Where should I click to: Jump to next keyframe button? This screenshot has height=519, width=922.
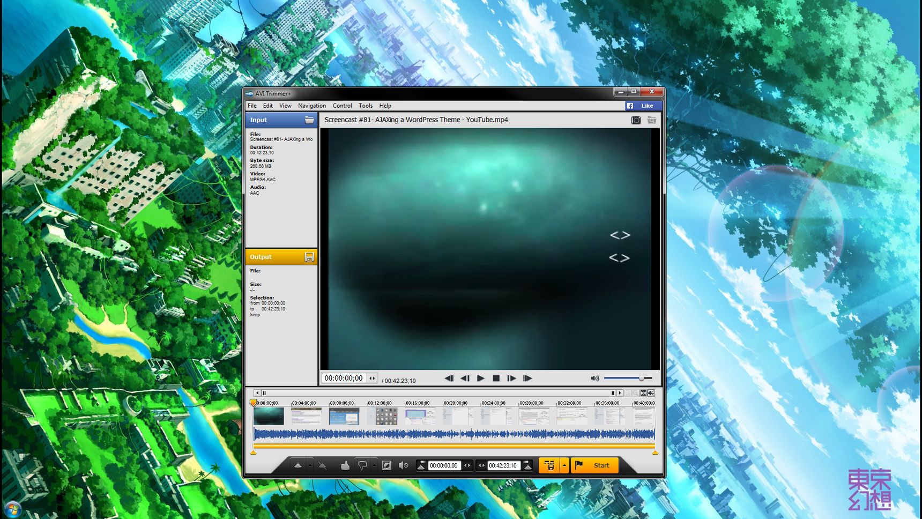(527, 379)
